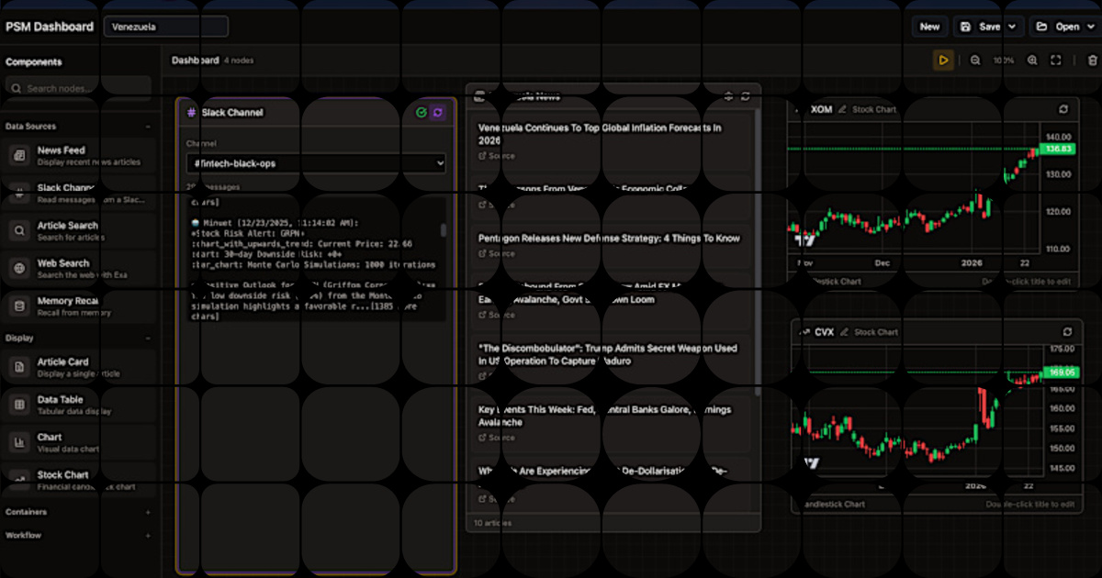This screenshot has width=1102, height=578.
Task: Zoom out the dashboard canvas
Action: tap(975, 61)
